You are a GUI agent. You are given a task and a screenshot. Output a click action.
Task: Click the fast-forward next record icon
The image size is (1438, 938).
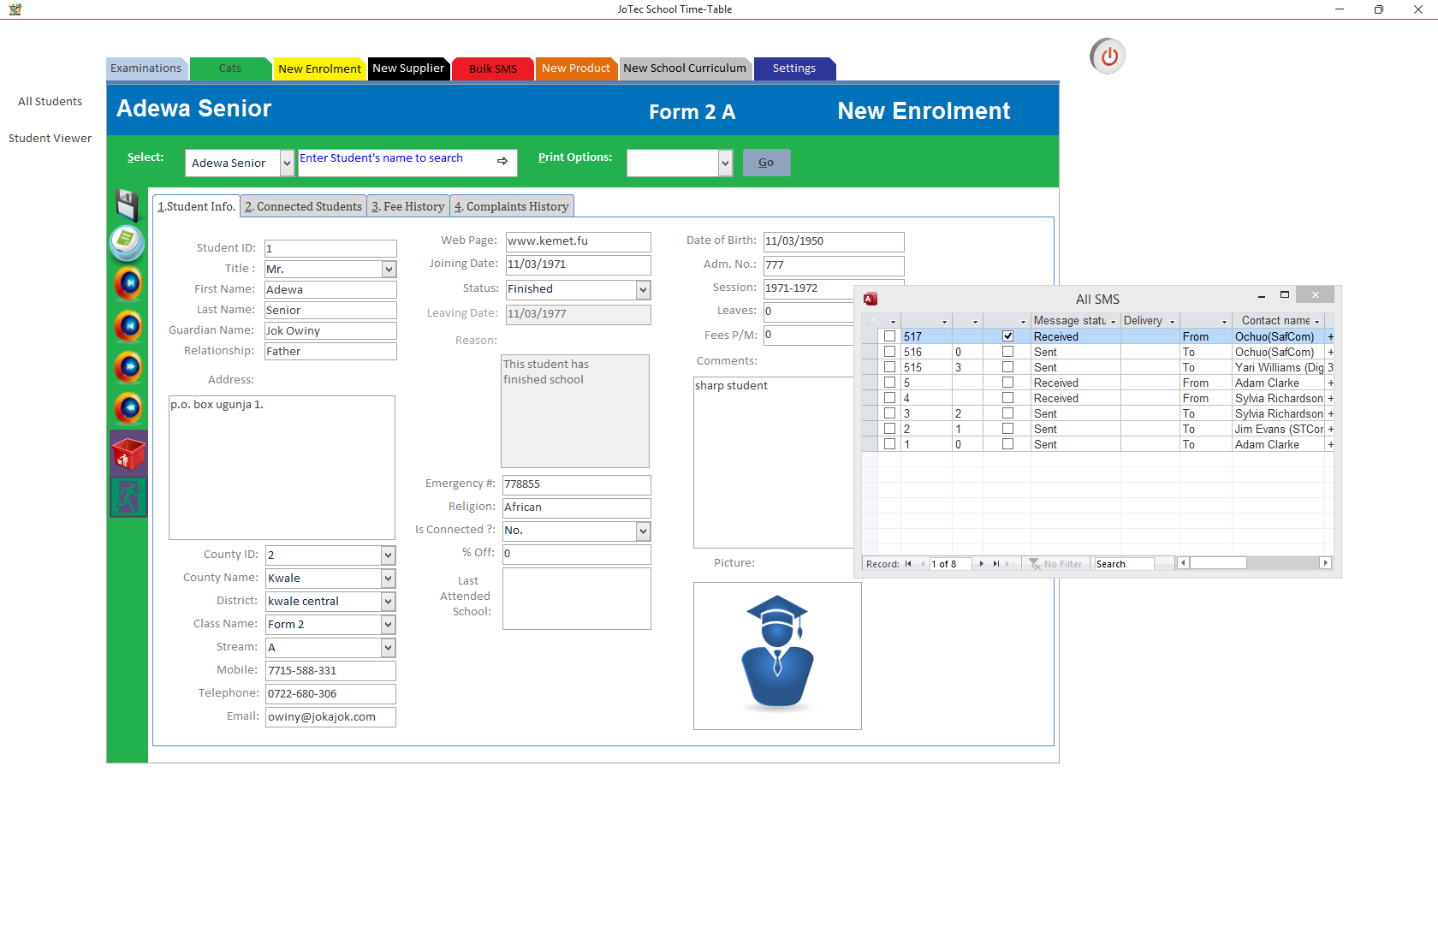(128, 367)
